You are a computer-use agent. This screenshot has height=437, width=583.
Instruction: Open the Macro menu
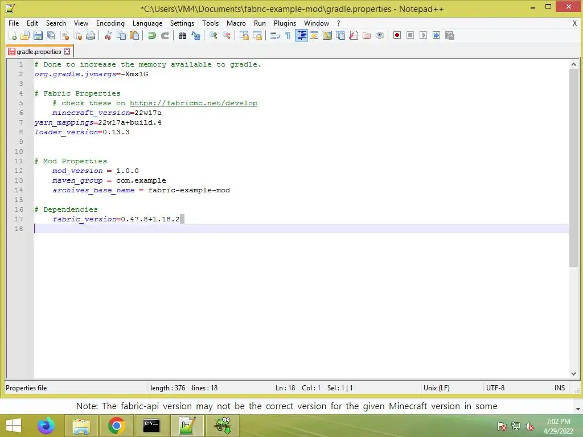(236, 23)
